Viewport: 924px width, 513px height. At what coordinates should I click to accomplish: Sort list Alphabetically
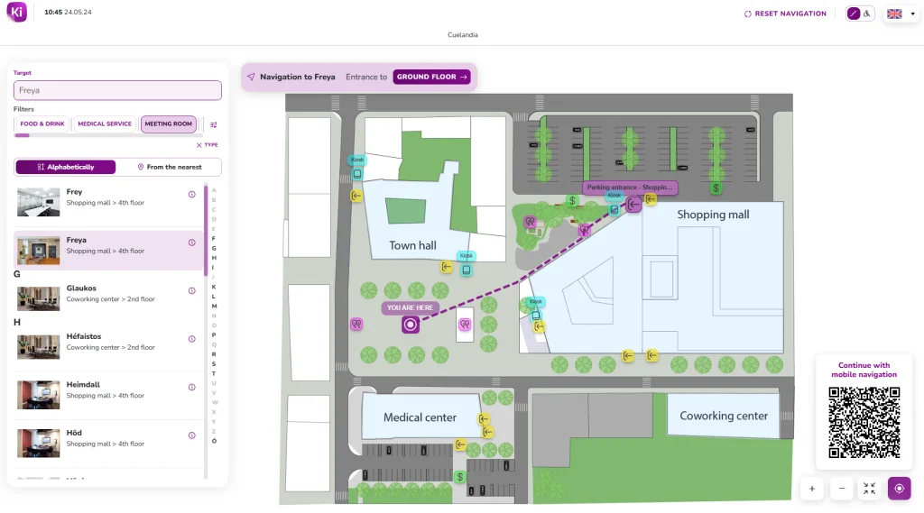point(66,167)
